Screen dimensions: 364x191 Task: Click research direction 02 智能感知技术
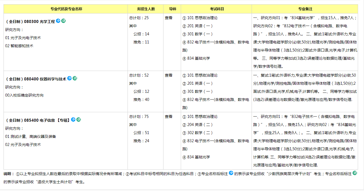pyautogui.click(x=19, y=46)
